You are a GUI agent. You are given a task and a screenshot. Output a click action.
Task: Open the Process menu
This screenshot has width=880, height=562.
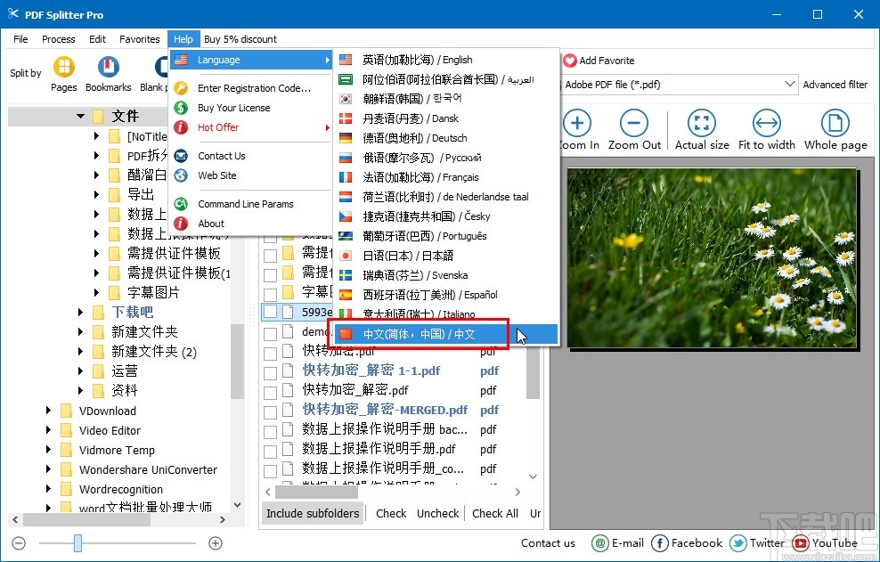point(59,38)
